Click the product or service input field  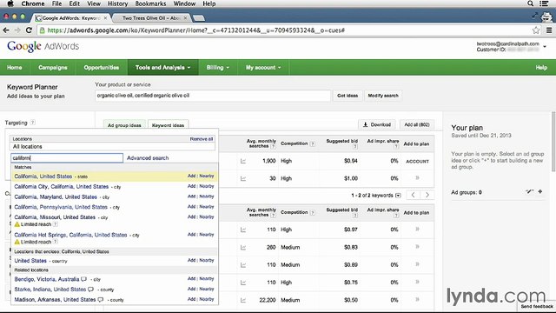tap(213, 96)
